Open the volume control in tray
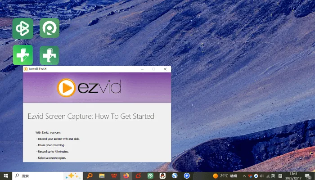The image size is (315, 180). coord(262,176)
